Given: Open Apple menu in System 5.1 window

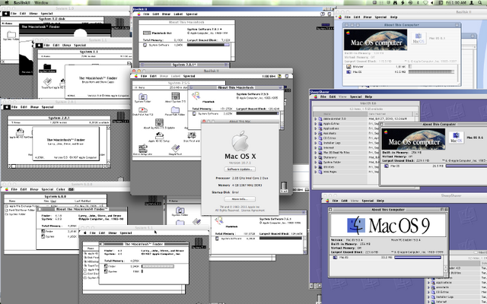Looking at the screenshot, I should pos(84,233).
